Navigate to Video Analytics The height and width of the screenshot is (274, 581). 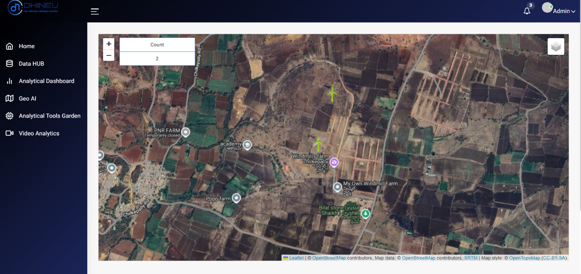(x=39, y=134)
